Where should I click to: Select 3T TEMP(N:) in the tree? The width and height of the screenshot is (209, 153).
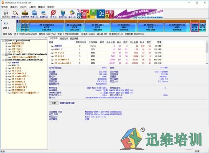click(18, 90)
